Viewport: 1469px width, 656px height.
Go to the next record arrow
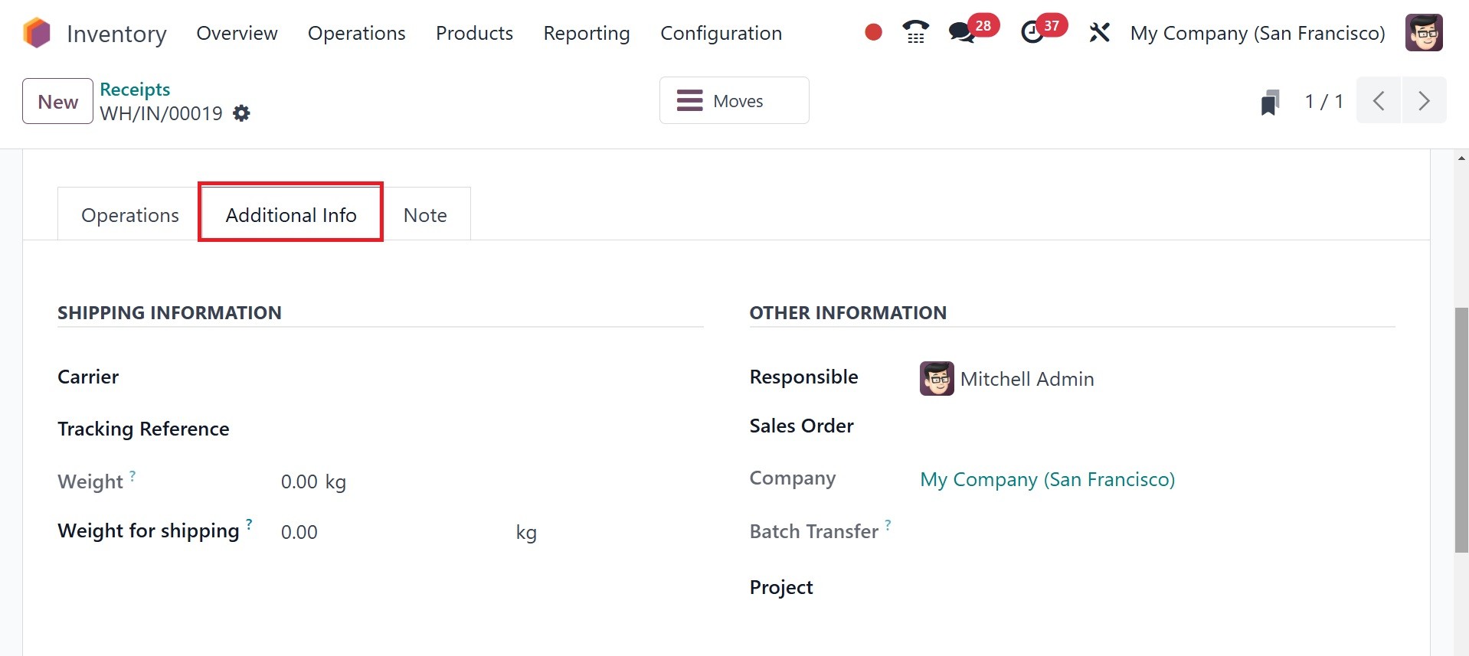(x=1424, y=100)
